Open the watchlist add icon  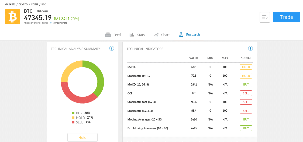pyautogui.click(x=265, y=17)
